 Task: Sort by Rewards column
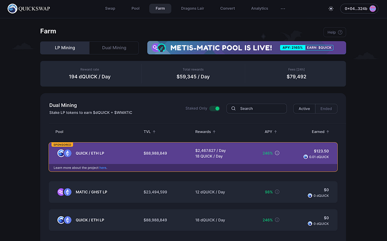point(205,132)
